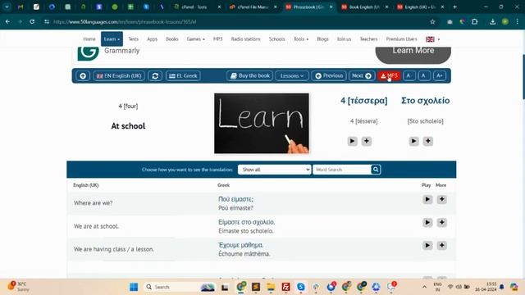Switch to the Book English tab

[x=364, y=7]
